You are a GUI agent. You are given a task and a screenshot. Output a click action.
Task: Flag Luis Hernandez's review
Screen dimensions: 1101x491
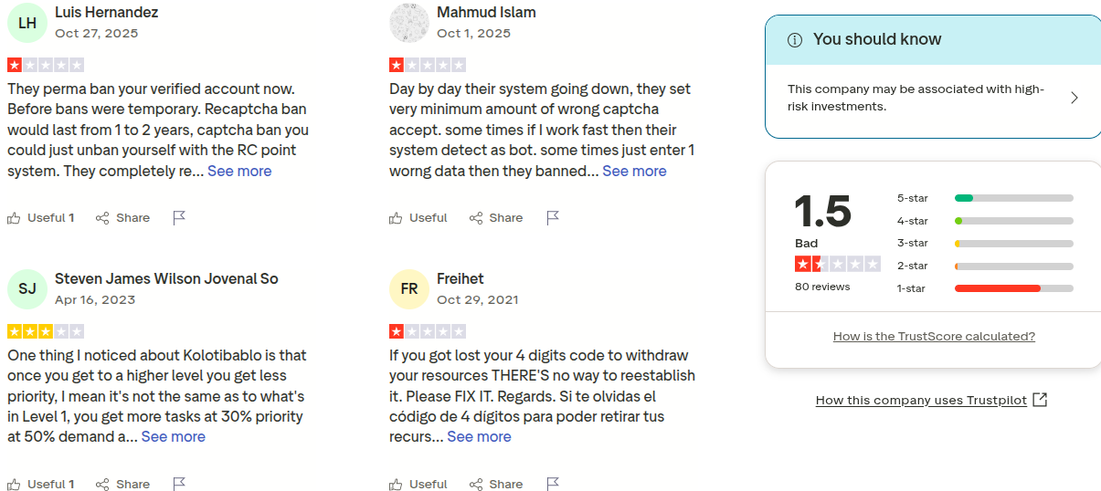[180, 217]
